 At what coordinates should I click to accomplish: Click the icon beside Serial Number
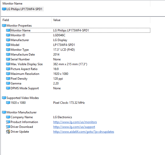(x=8, y=59)
